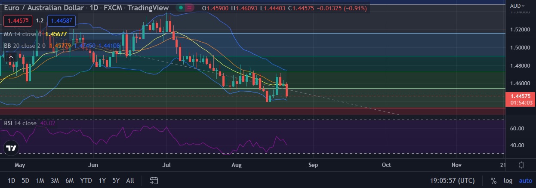Open the Go to date calendar icon

point(154,181)
